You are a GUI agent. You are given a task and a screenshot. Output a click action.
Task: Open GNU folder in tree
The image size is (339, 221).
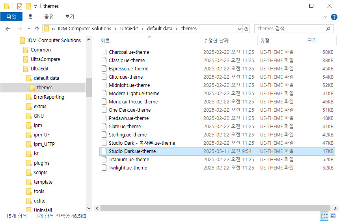[x=39, y=116]
